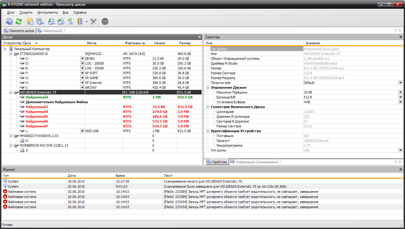Click the drive icon beside K:
Viewport: 405px width, 229px height.
(22, 141)
